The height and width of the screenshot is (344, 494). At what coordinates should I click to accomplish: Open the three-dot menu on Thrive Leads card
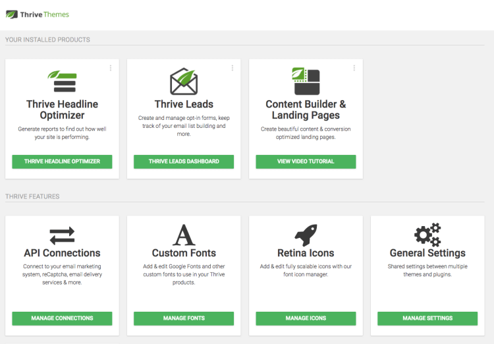[233, 68]
